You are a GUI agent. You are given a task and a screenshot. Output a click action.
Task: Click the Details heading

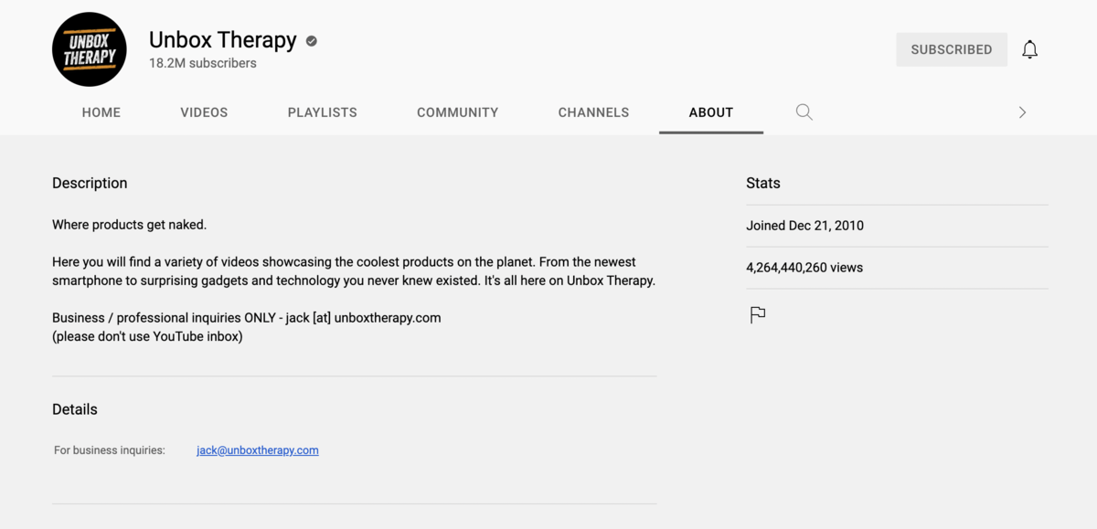[75, 409]
